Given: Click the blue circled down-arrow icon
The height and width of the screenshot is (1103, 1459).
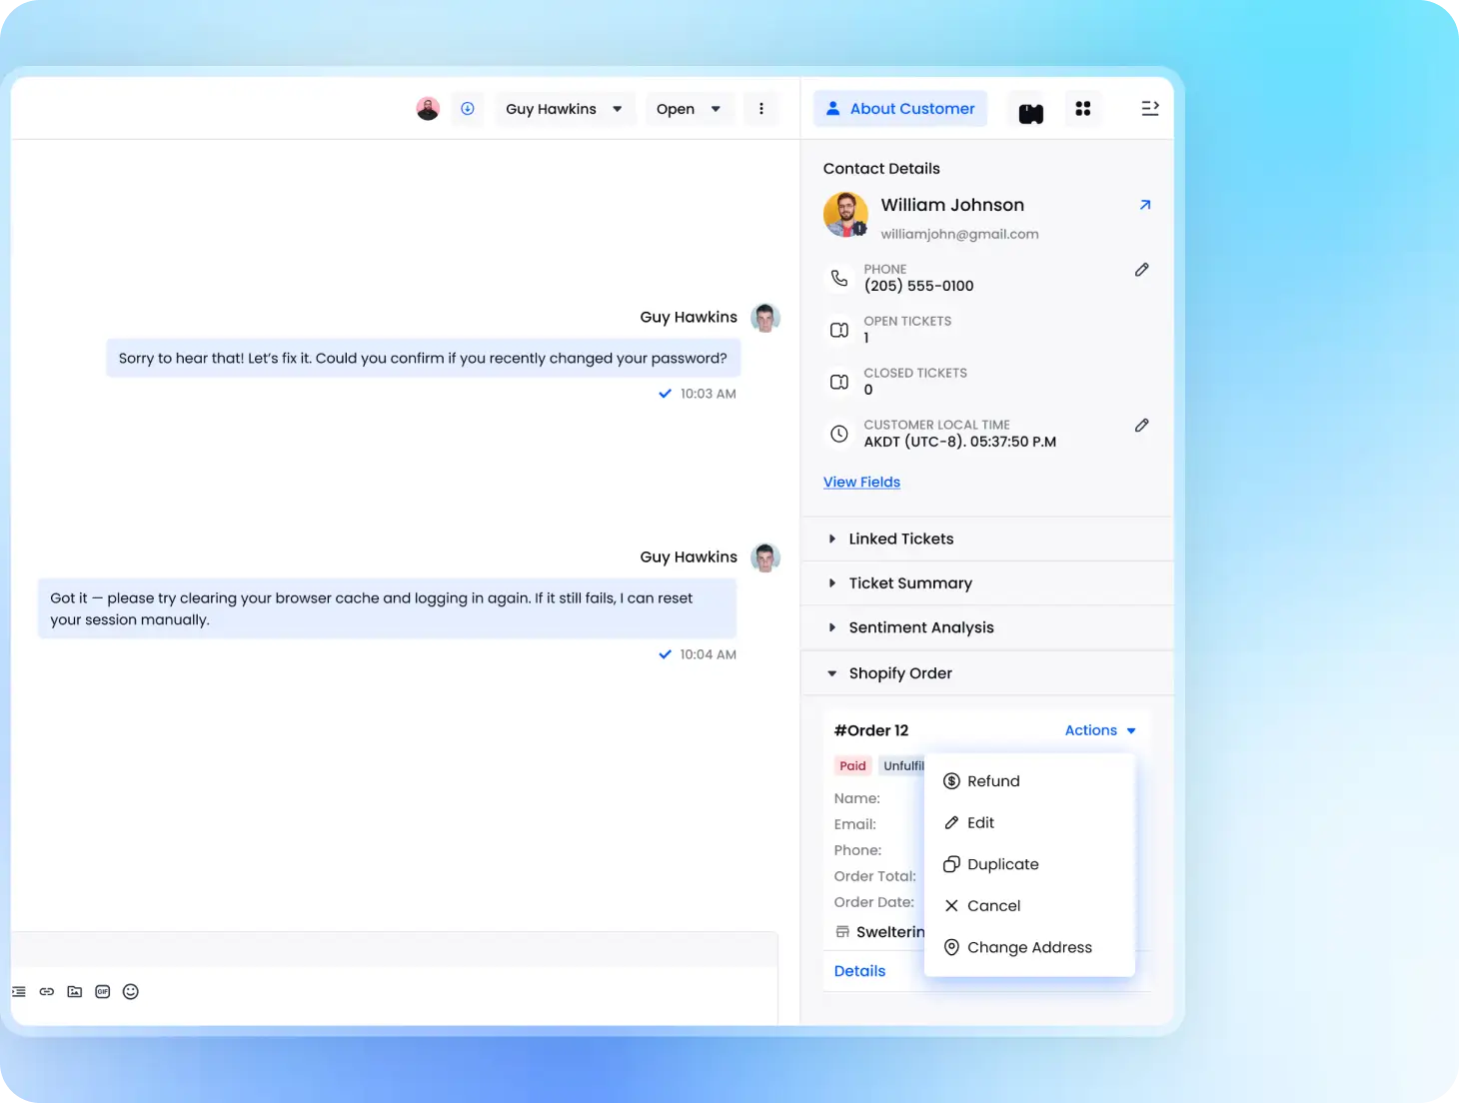Looking at the screenshot, I should (468, 109).
